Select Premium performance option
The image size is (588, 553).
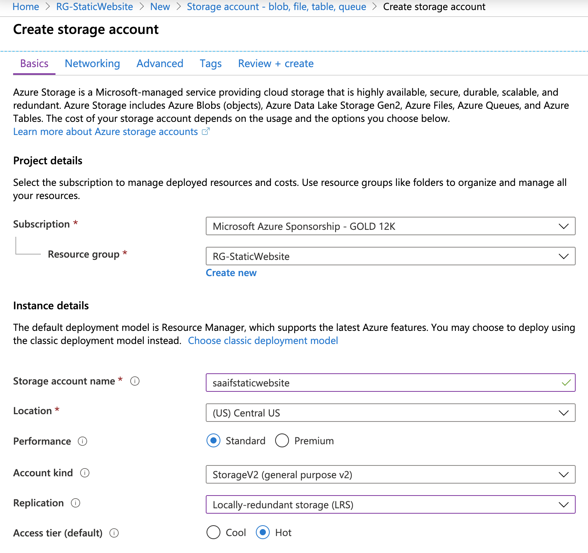pyautogui.click(x=282, y=440)
